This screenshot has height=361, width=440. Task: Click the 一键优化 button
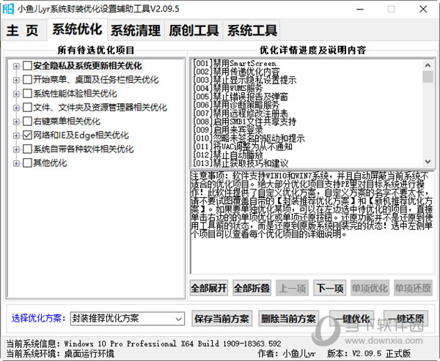coord(349,319)
